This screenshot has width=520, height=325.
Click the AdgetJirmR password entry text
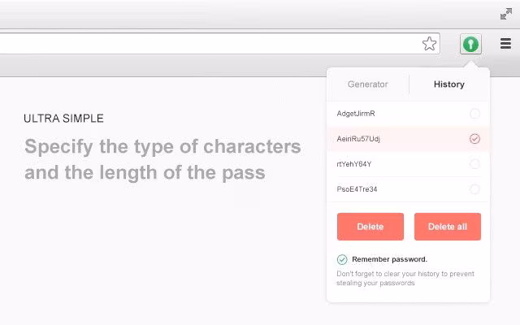point(356,114)
